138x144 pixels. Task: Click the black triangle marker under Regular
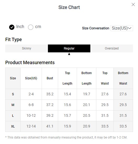69,54
